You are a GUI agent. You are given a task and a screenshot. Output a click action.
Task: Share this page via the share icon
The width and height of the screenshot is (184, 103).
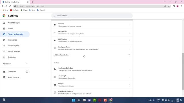tap(165, 6)
